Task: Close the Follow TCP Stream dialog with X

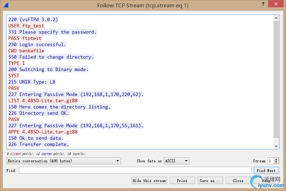Action: [x=276, y=4]
